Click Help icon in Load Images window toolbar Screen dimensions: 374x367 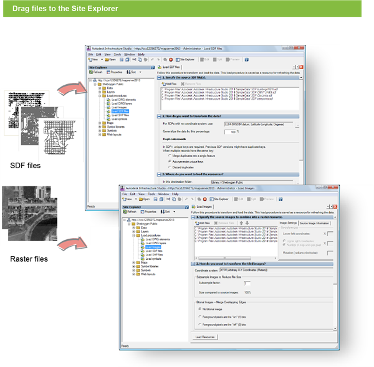pyautogui.click(x=280, y=199)
